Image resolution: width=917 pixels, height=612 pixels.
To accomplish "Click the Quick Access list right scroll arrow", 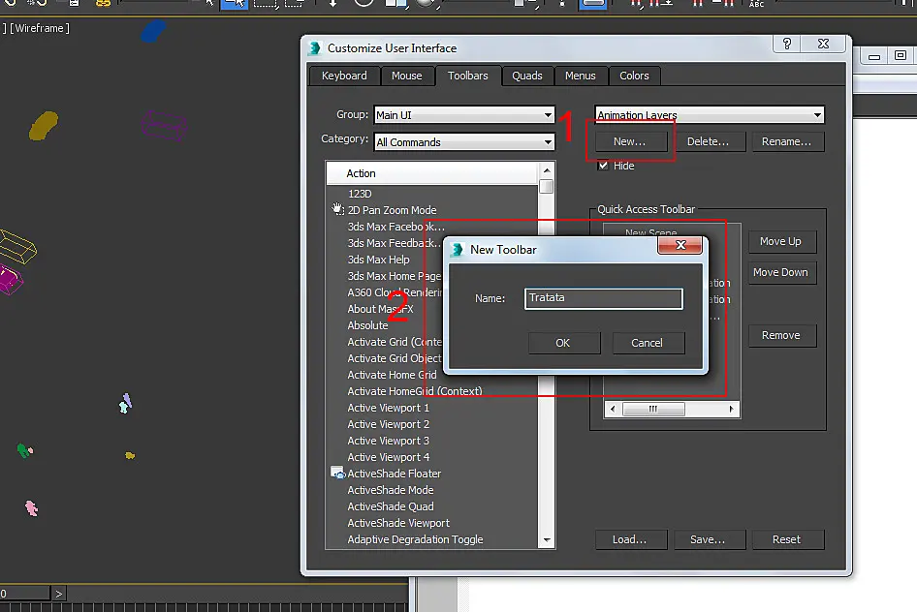I will point(732,409).
